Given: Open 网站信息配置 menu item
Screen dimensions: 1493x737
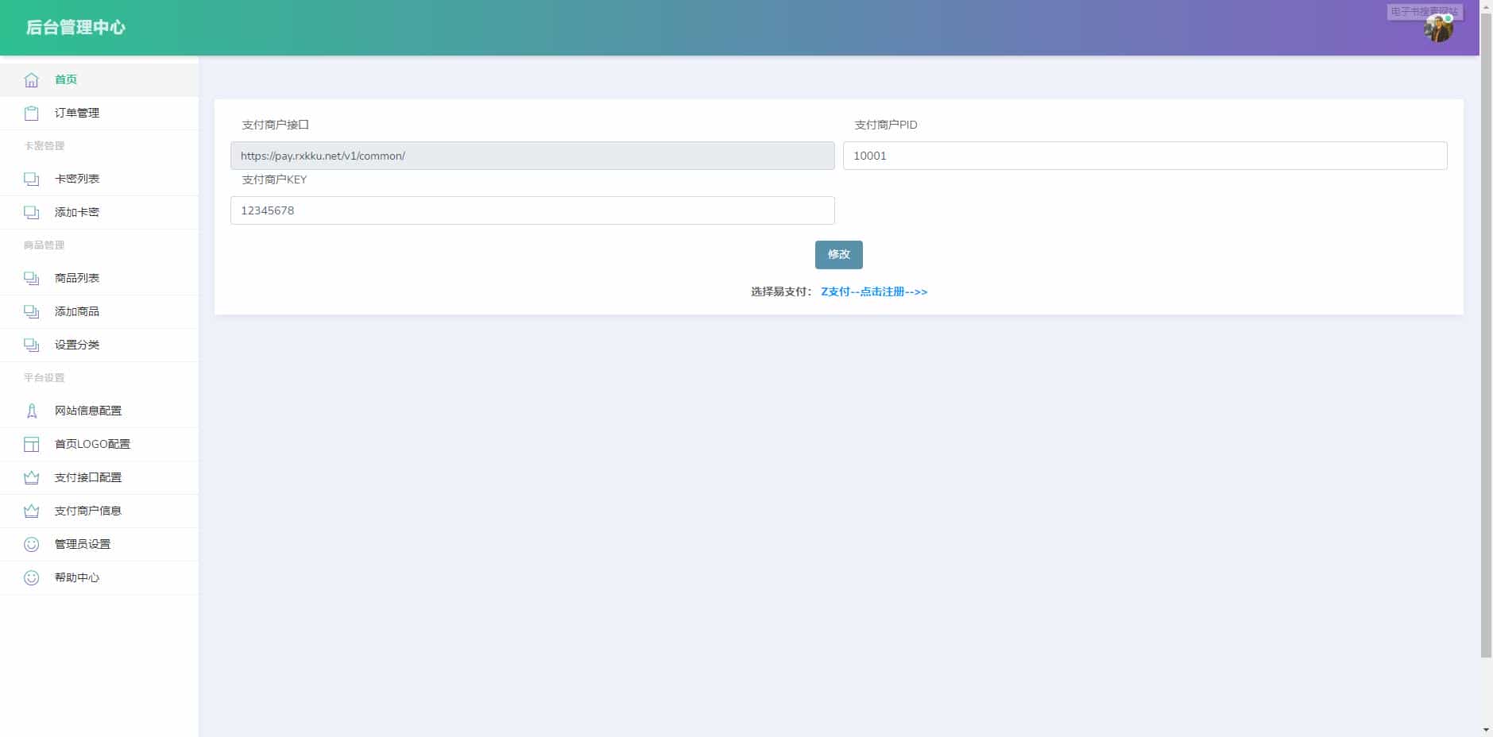Looking at the screenshot, I should point(99,411).
